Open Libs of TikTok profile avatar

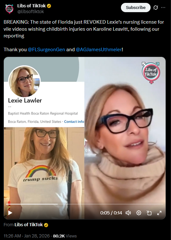[9, 9]
